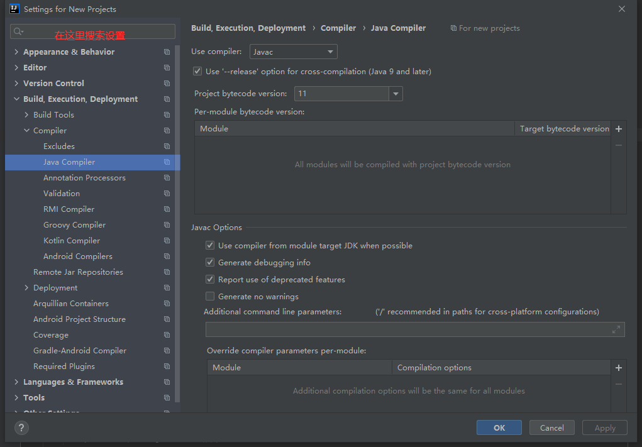Click the help question mark icon

pos(21,428)
